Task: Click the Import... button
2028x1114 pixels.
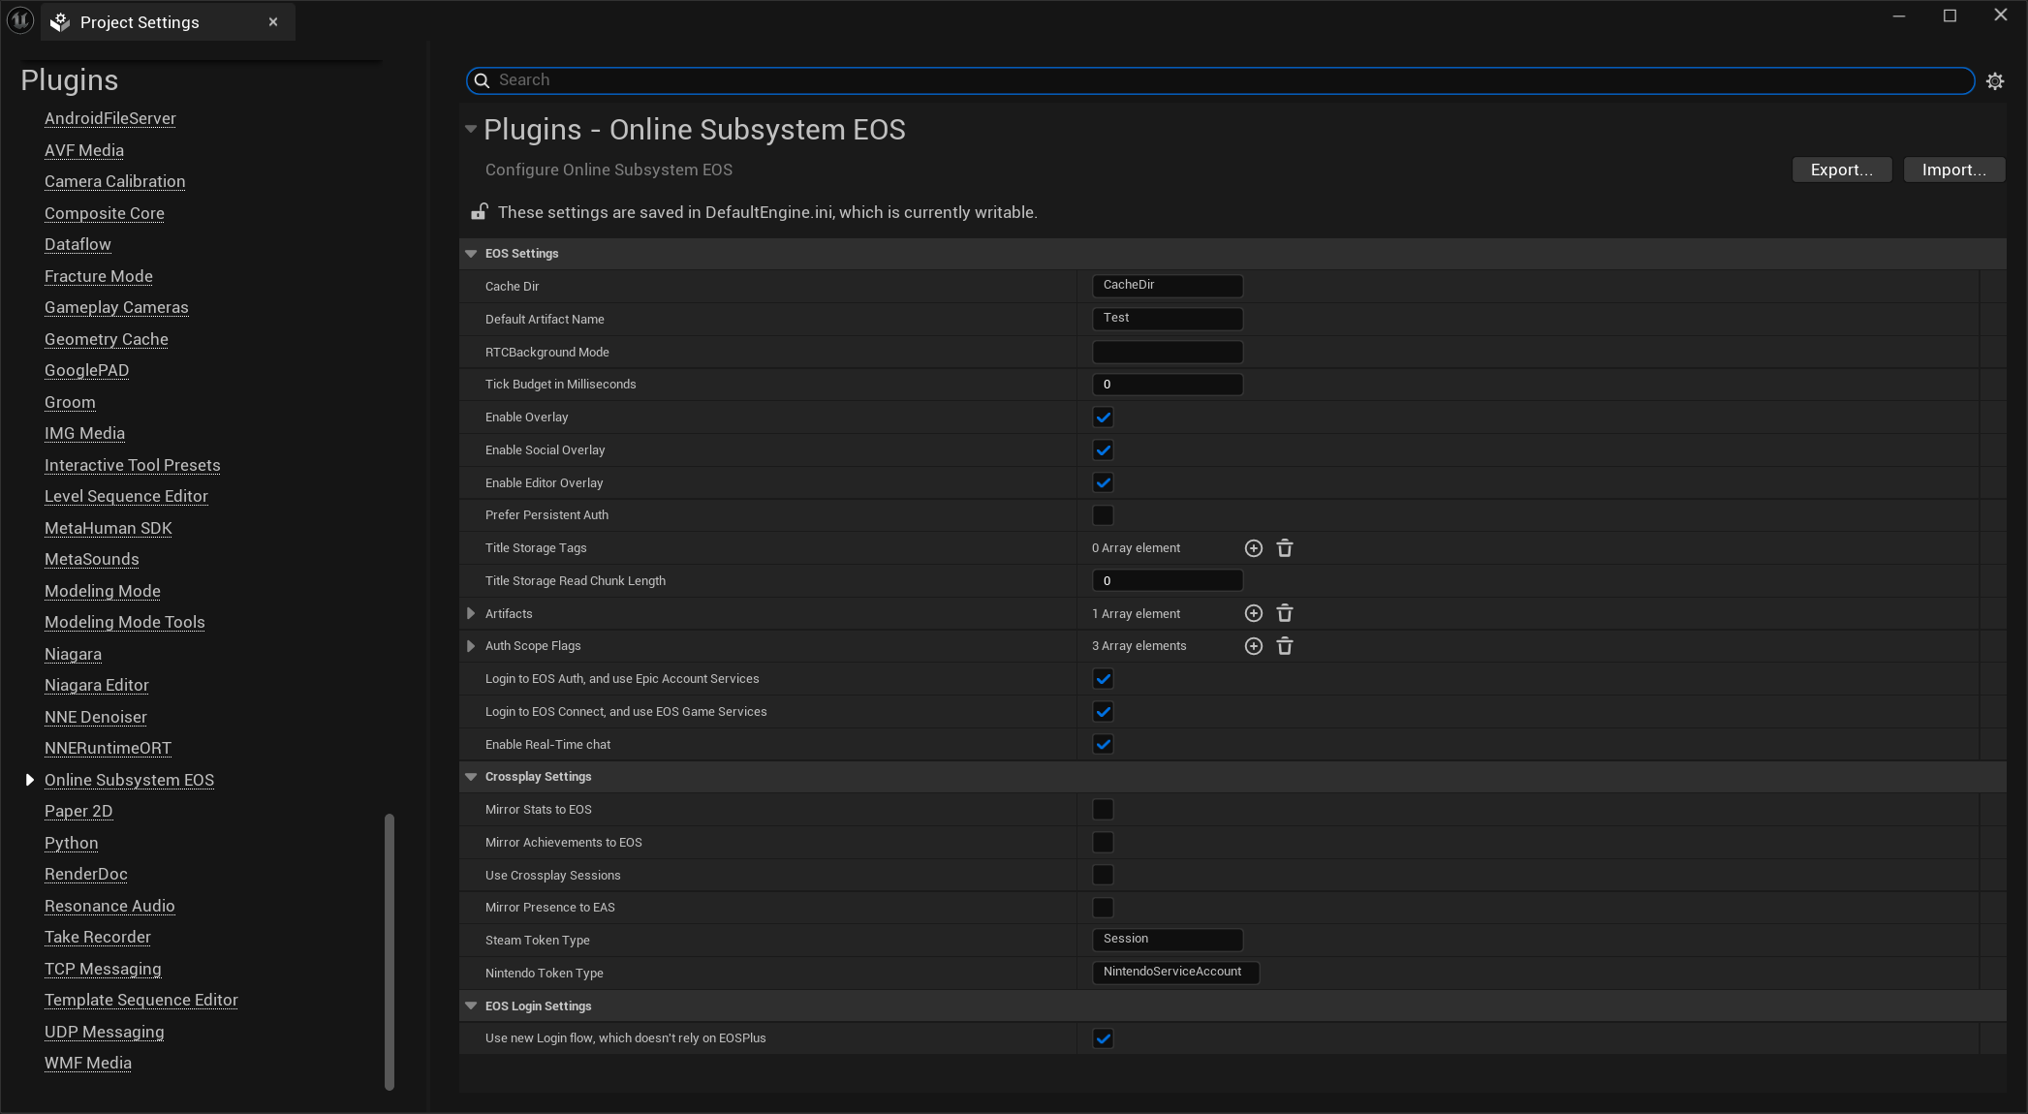Action: (1953, 170)
